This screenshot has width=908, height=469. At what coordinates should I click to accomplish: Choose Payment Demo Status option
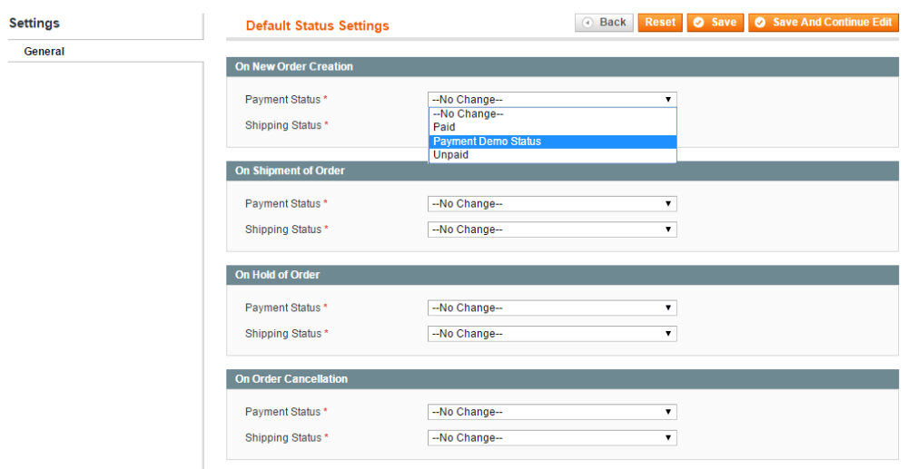pos(487,142)
